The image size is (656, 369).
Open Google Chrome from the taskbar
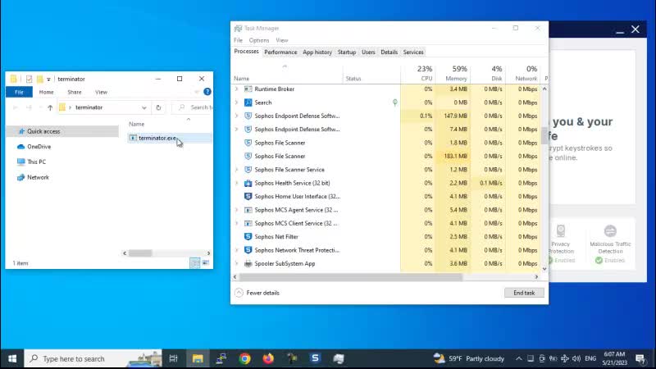244,358
